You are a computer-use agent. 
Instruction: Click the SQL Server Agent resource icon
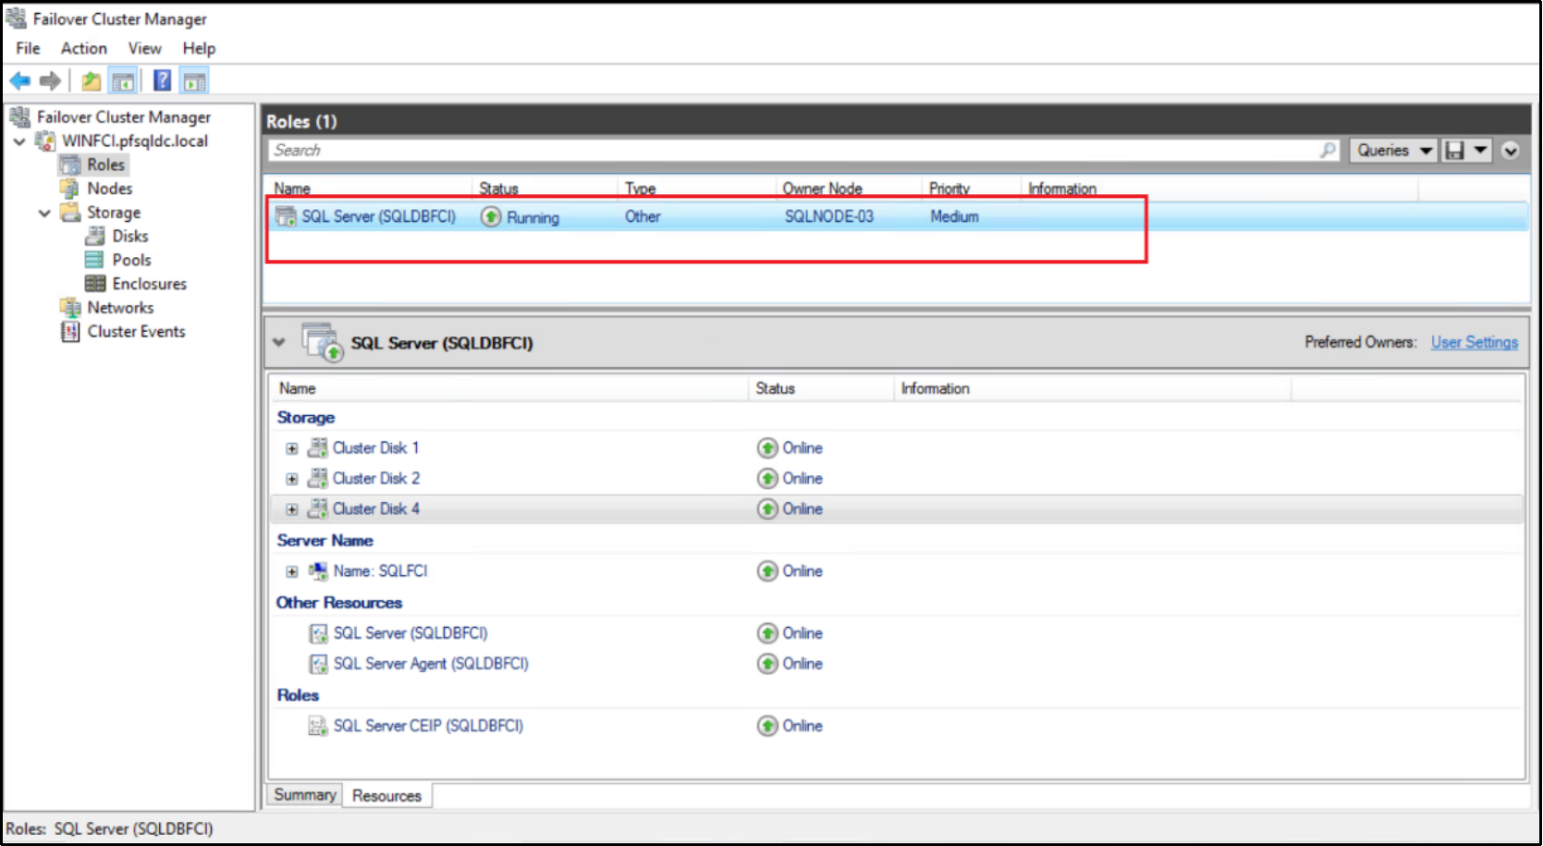click(x=318, y=664)
